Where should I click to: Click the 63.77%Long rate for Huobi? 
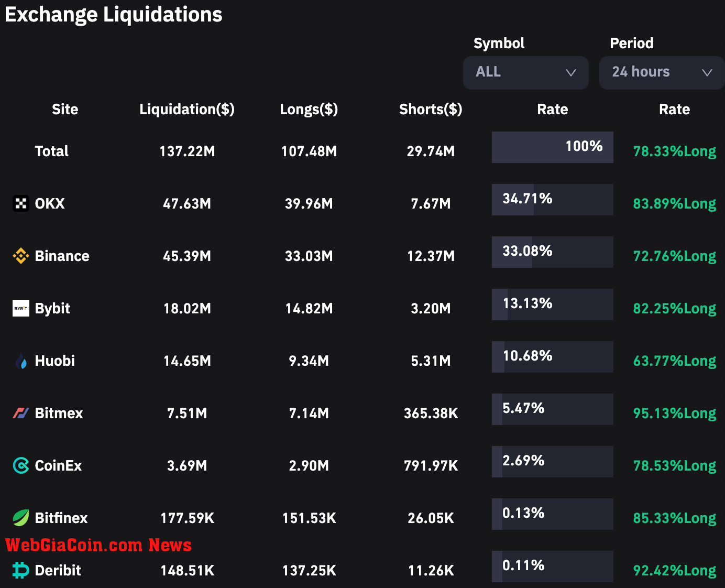[x=675, y=361]
